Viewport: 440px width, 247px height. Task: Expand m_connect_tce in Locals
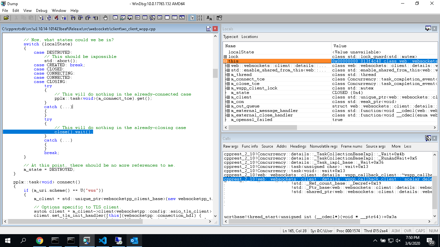[228, 79]
